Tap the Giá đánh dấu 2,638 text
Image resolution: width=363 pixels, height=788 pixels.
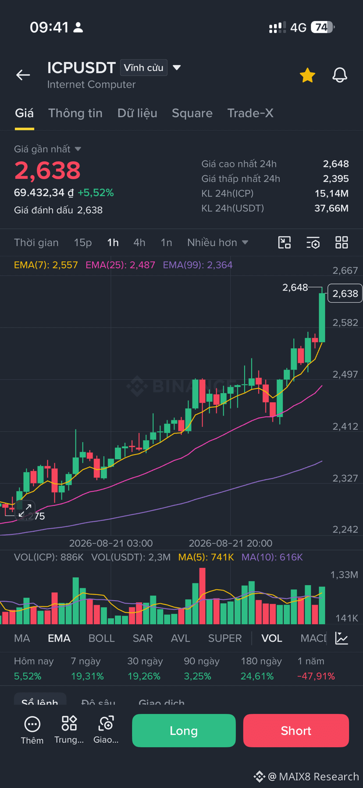(x=58, y=210)
